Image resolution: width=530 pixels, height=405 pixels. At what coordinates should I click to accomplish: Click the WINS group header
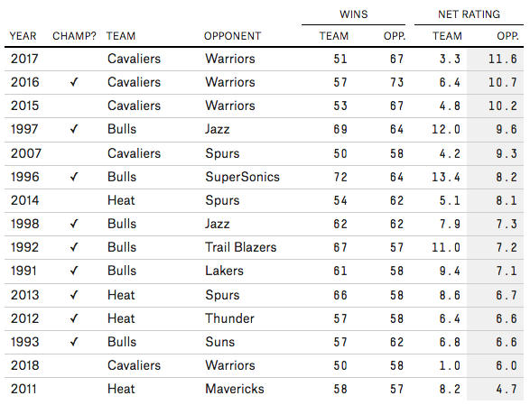click(x=354, y=14)
